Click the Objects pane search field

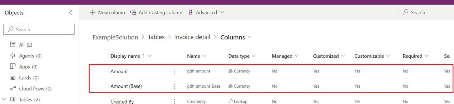coord(39,29)
